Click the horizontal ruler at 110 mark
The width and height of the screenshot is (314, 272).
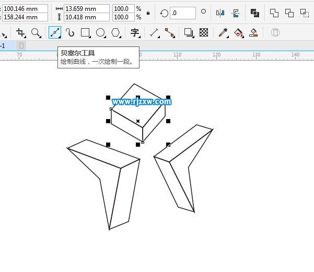pyautogui.click(x=177, y=55)
